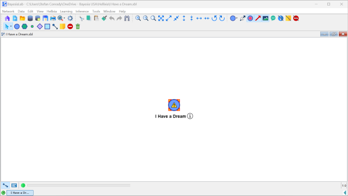This screenshot has width=348, height=196.
Task: Click the diagonal expand arrows icon
Action: click(169, 18)
